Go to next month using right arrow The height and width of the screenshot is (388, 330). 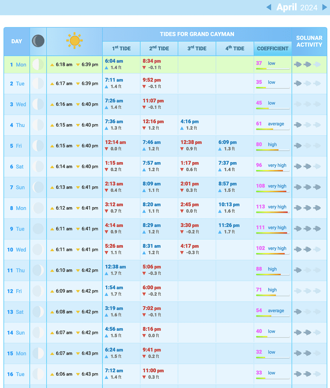click(324, 7)
